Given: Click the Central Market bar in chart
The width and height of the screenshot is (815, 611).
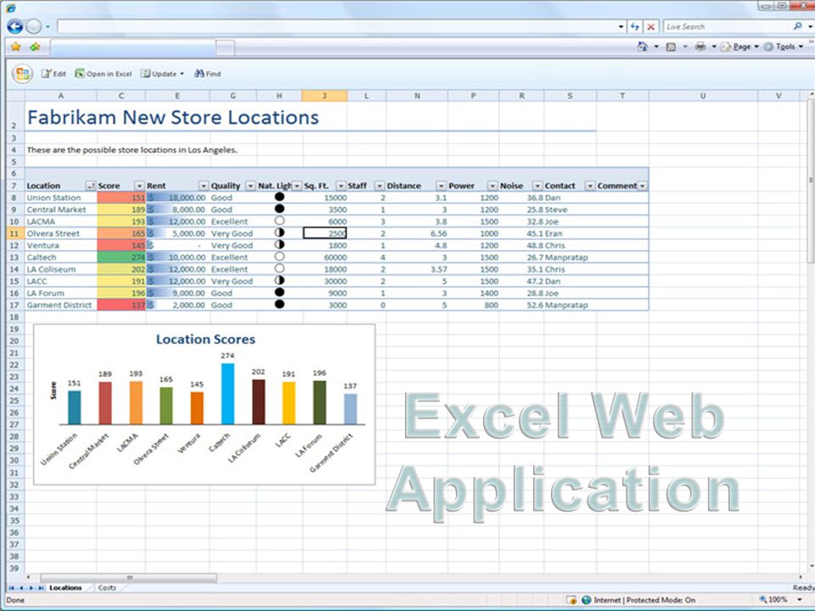Looking at the screenshot, I should (x=105, y=403).
